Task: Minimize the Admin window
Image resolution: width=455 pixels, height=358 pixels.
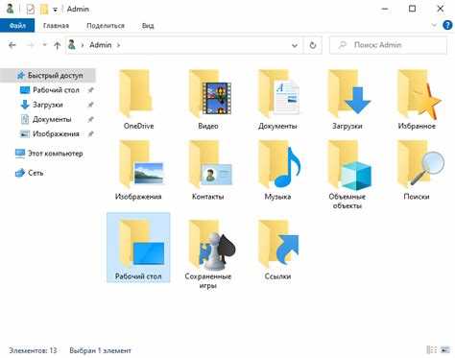Action: click(x=385, y=9)
